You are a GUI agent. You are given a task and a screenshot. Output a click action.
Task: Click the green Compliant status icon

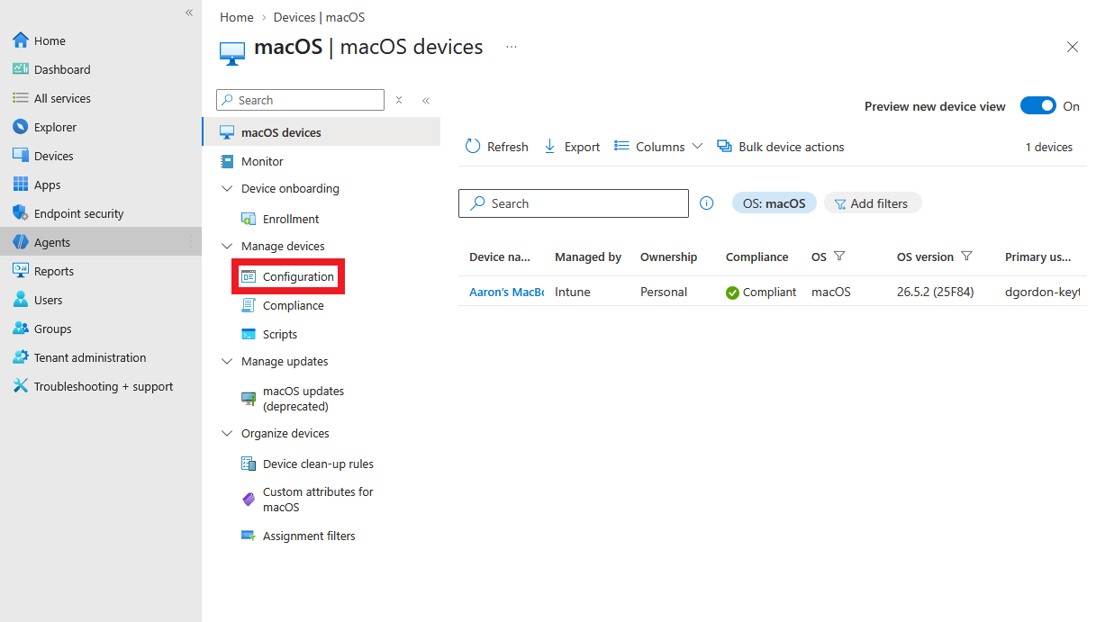[732, 293]
